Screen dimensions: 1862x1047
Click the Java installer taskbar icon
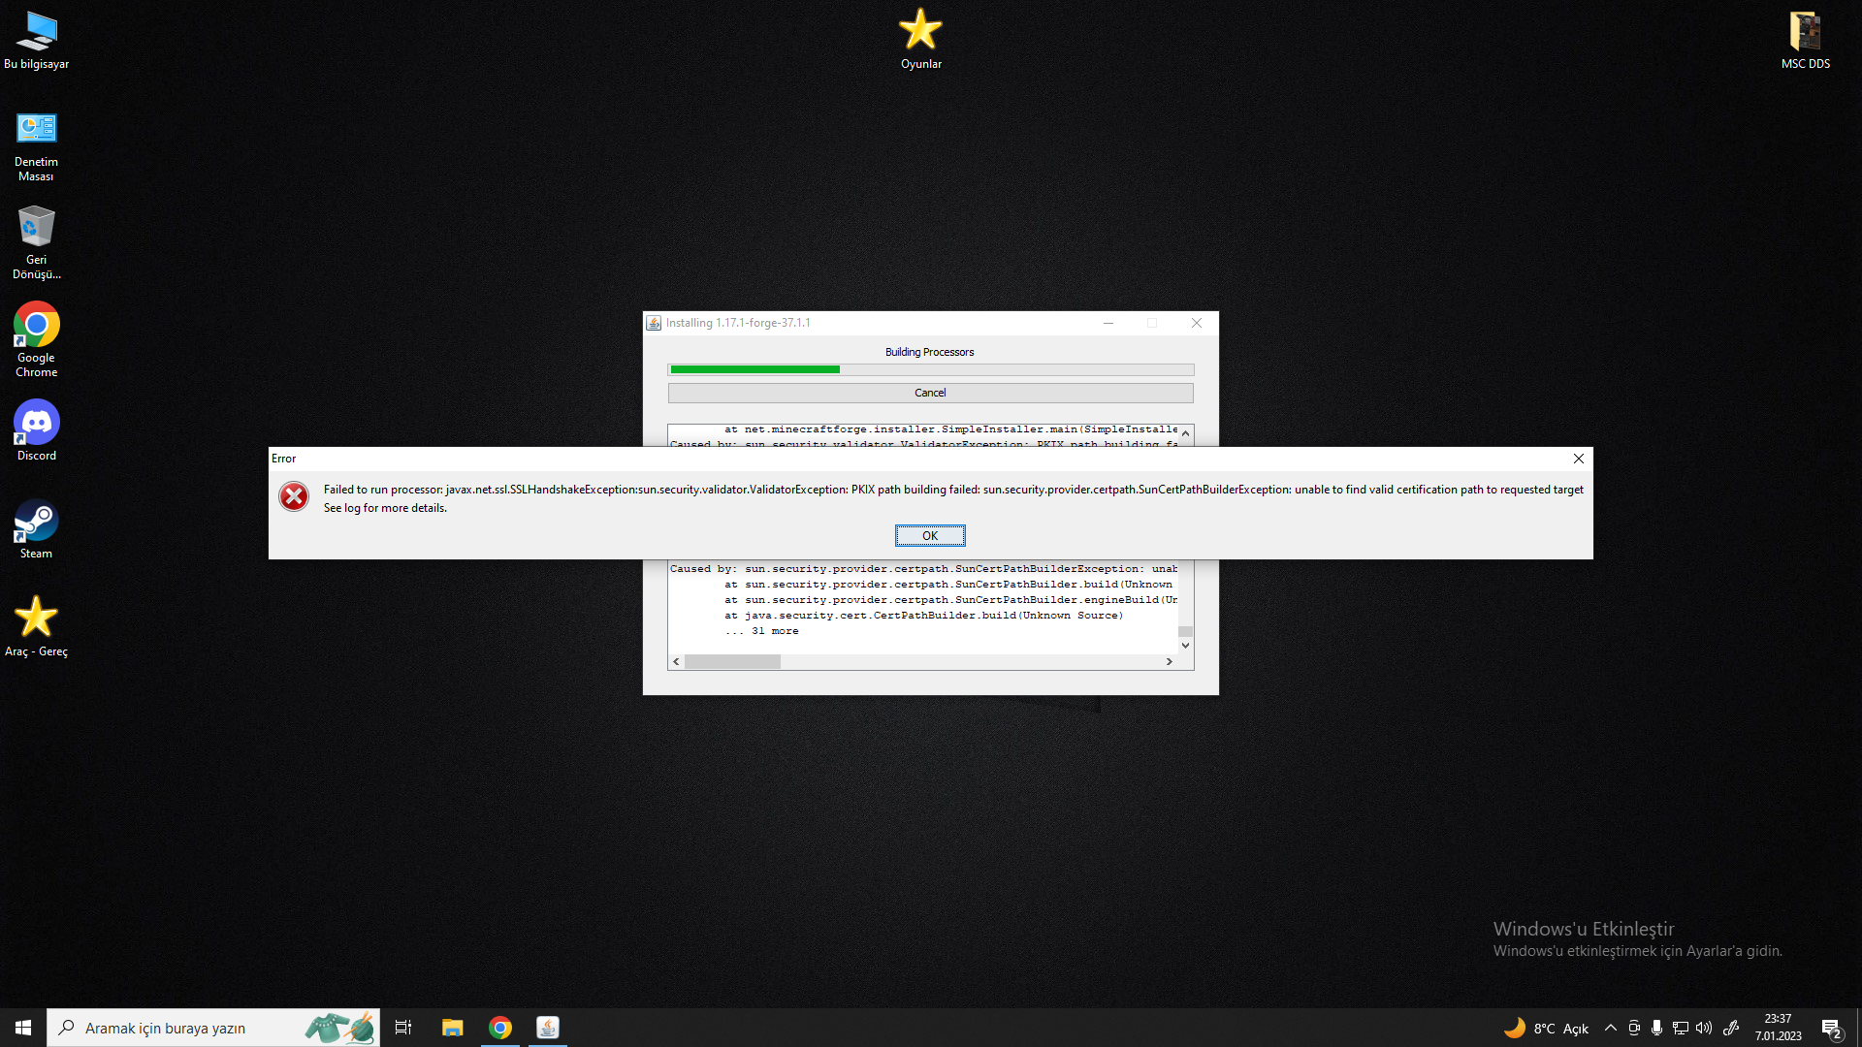(x=548, y=1028)
